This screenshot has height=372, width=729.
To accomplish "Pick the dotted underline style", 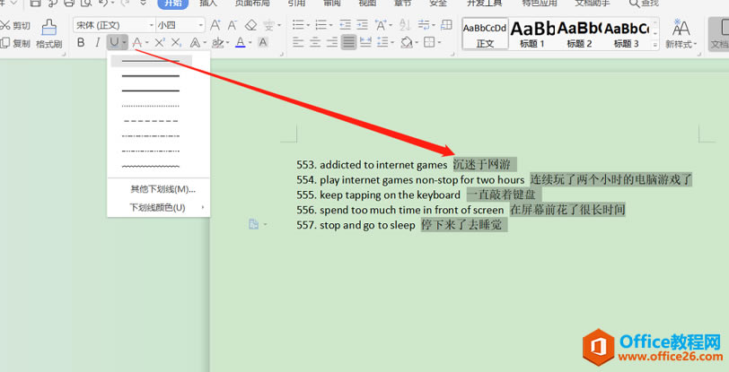I will (x=151, y=106).
